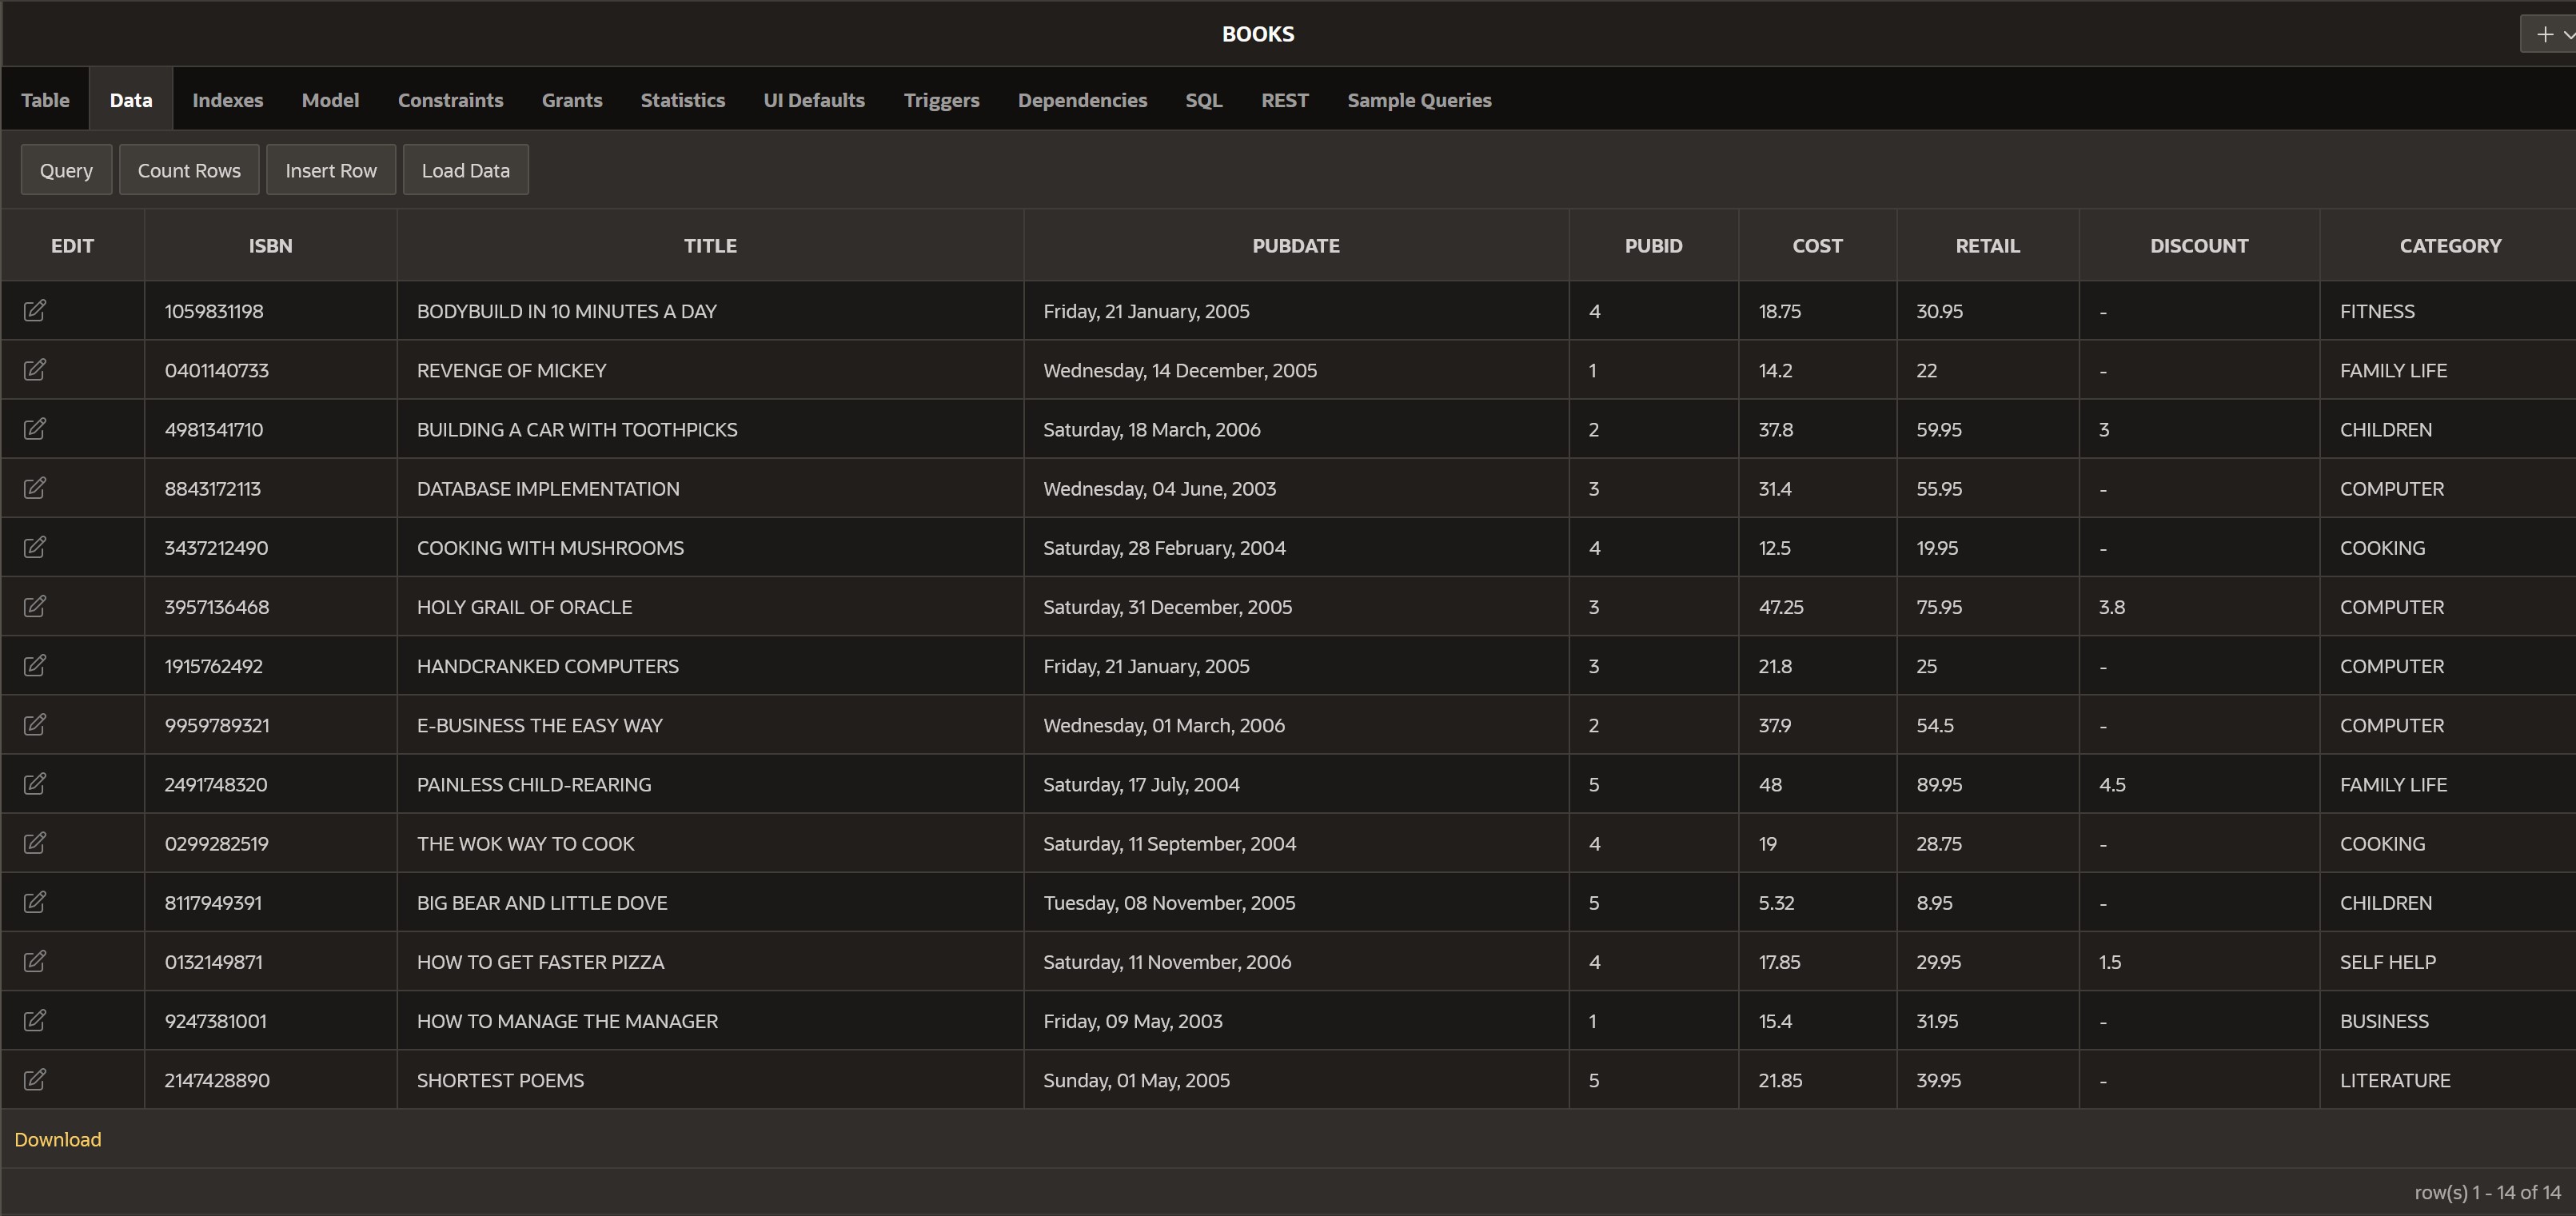Select the Triggers tab
The height and width of the screenshot is (1216, 2576).
(x=941, y=100)
